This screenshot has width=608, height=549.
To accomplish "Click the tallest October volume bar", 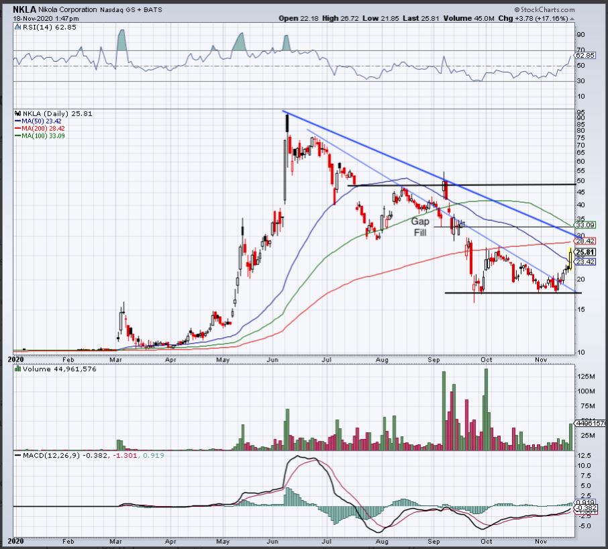I will tap(487, 409).
